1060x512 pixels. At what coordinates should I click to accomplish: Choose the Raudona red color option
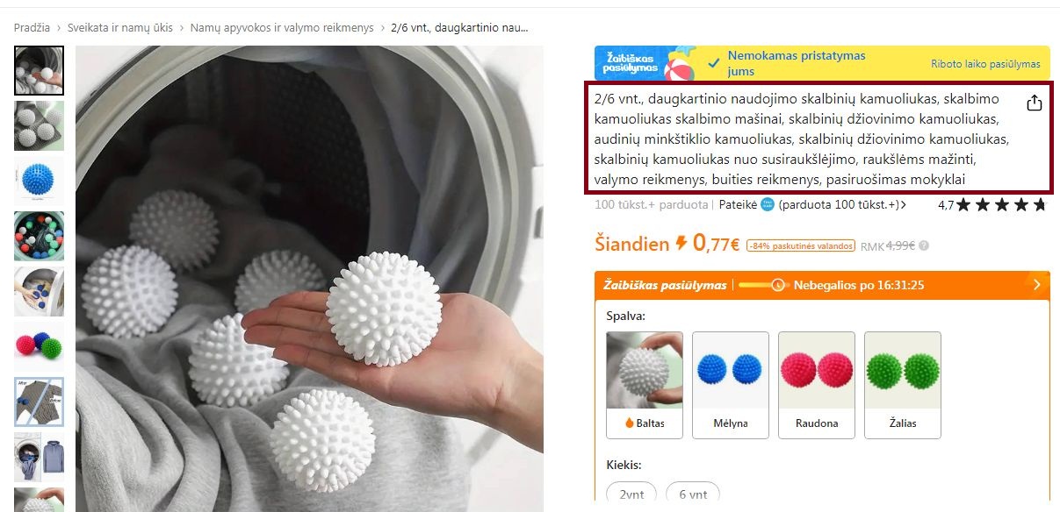click(x=816, y=385)
